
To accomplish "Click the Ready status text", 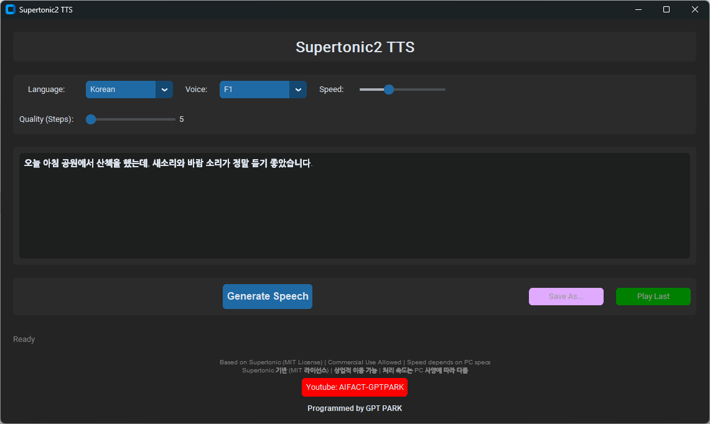I will (x=24, y=339).
